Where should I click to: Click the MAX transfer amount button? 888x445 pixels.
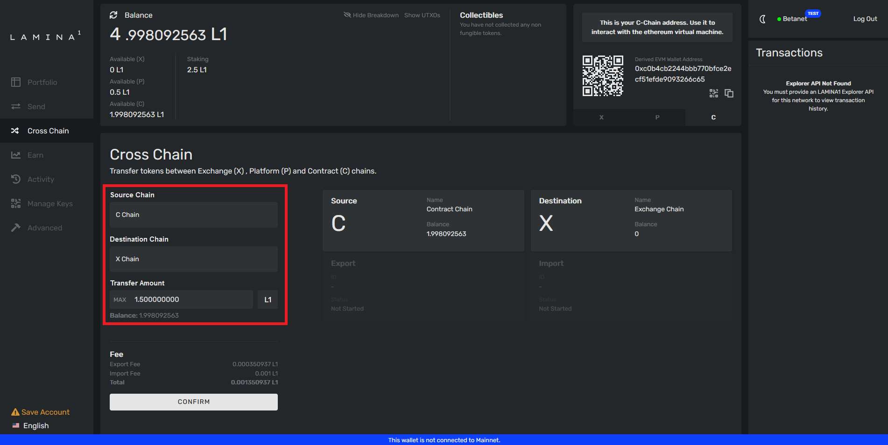pos(120,300)
